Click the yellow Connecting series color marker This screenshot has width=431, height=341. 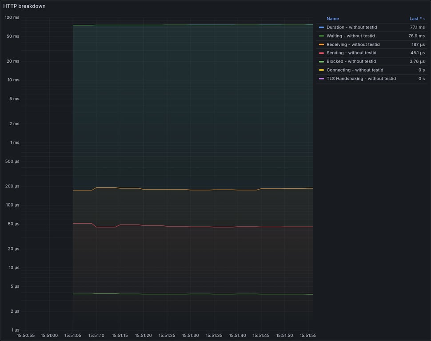click(x=321, y=70)
